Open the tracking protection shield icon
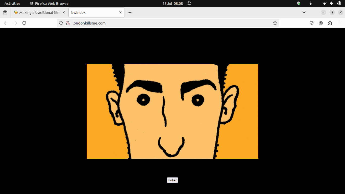The width and height of the screenshot is (345, 194). point(61,23)
